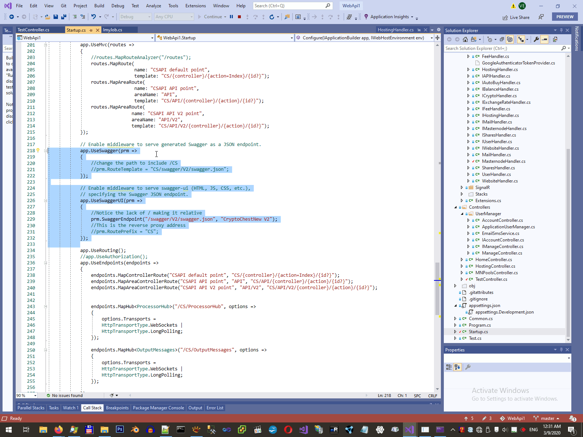Toggle Preview Selected Items in Solution Explorer
The image size is (583, 437).
(544, 39)
